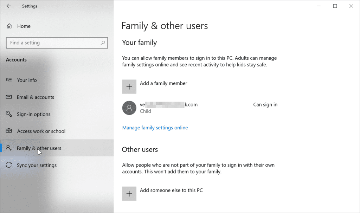Click the child account avatar icon
The width and height of the screenshot is (360, 213).
[x=129, y=108]
